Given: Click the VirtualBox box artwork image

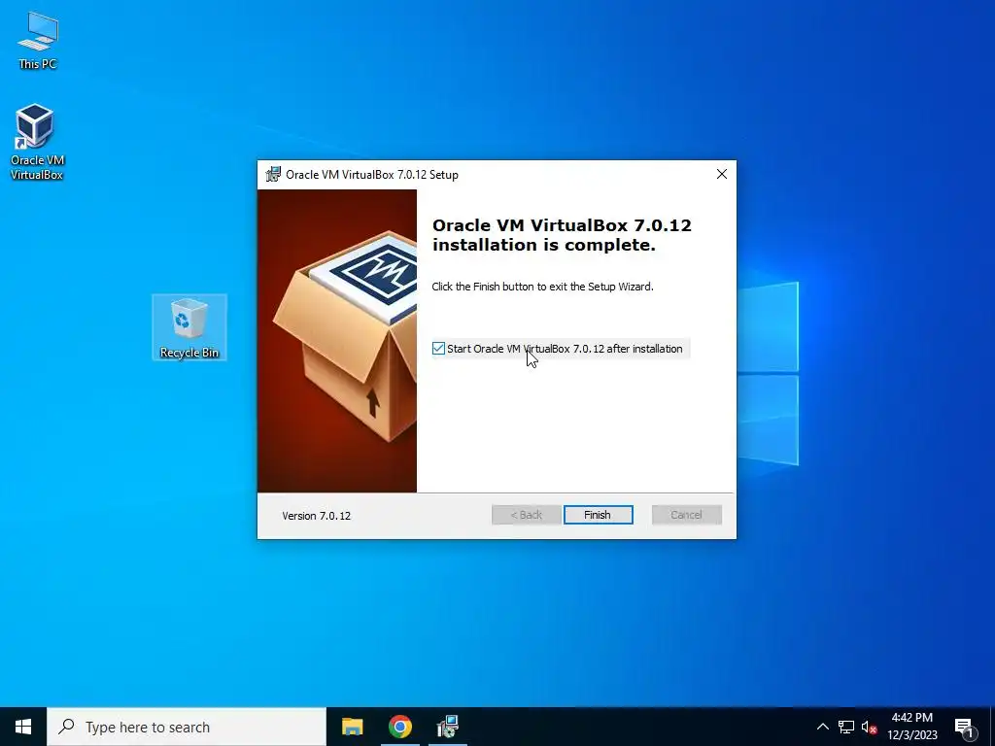Looking at the screenshot, I should [x=337, y=341].
